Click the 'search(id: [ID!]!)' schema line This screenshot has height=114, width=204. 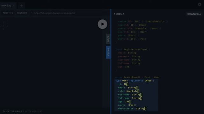[x=143, y=22]
